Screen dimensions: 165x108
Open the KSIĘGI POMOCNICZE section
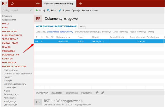[12, 35]
